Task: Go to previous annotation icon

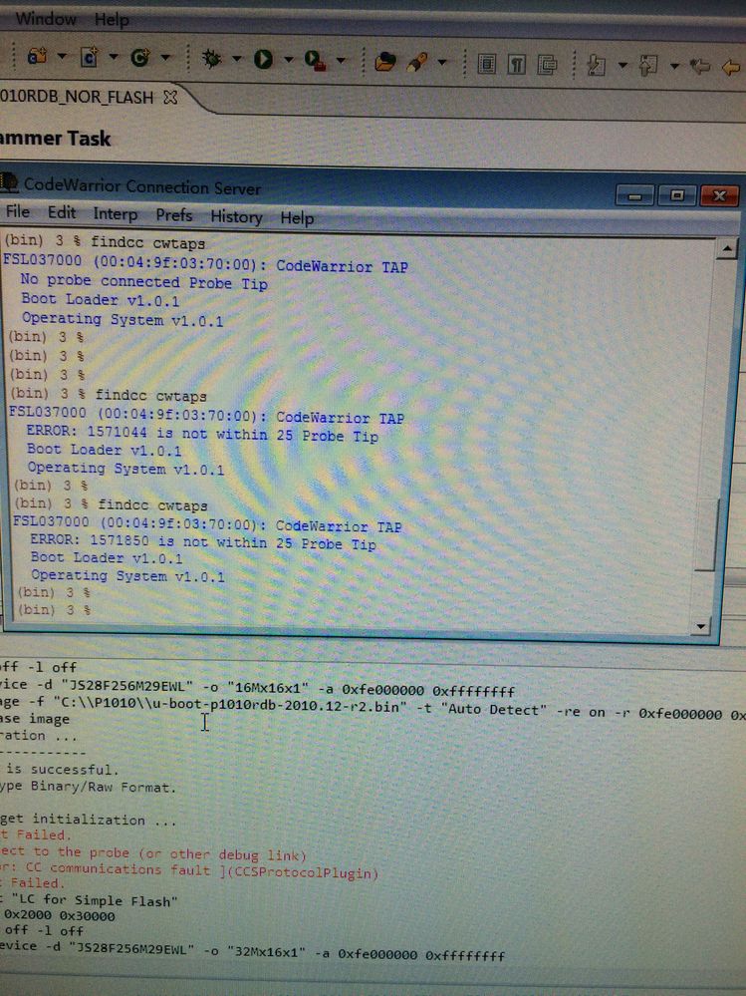Action: 647,66
